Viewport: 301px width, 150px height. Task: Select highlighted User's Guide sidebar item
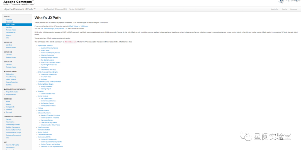17,25
